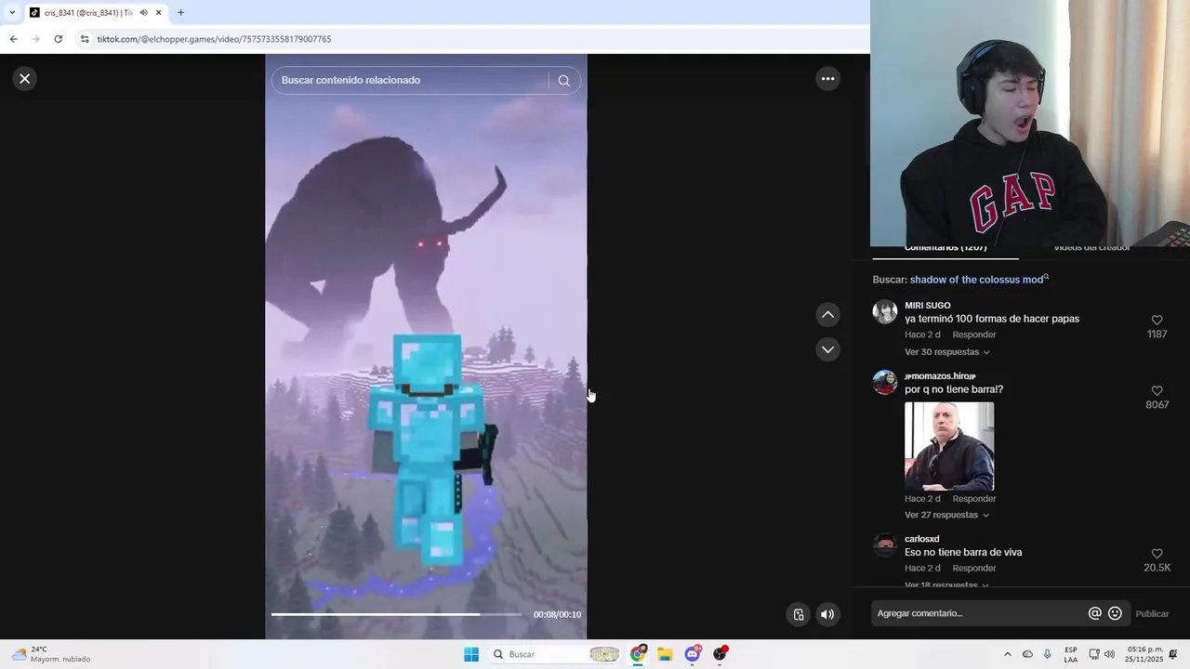Click Responder under carlosxd's comment
Viewport: 1190px width, 669px height.
point(973,568)
